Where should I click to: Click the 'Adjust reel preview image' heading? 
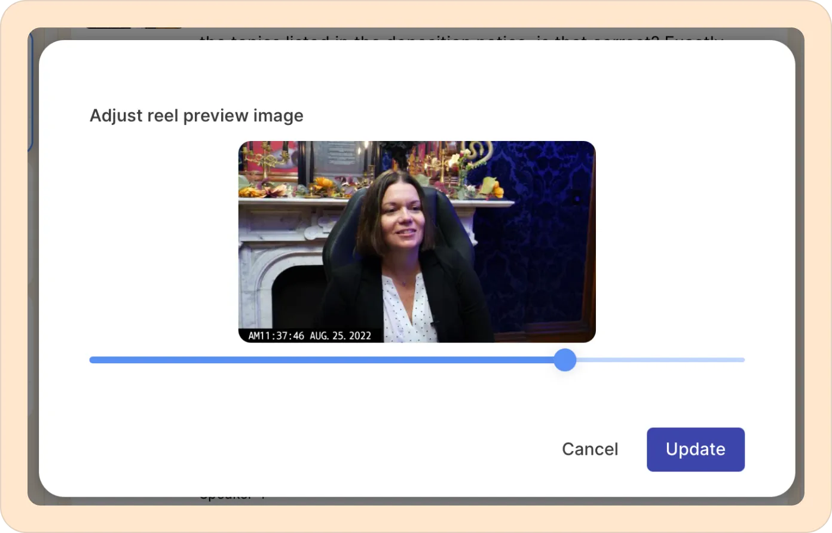click(197, 115)
